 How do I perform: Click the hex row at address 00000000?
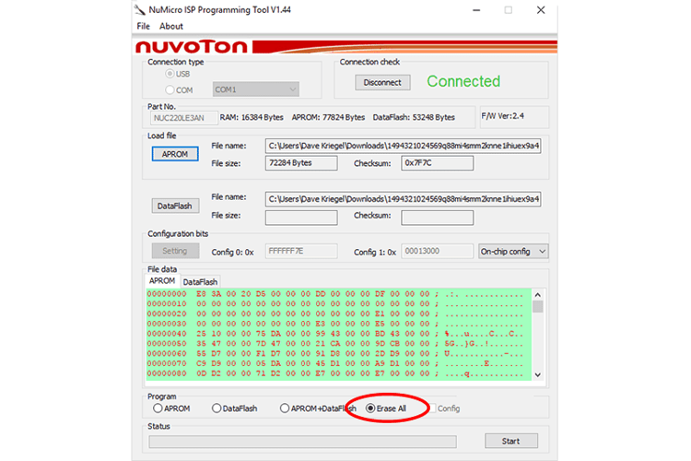[x=335, y=294]
